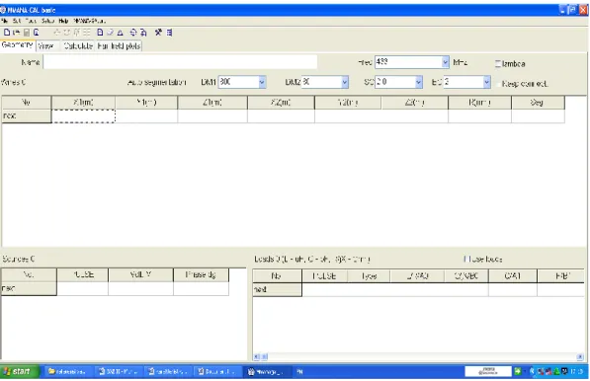Click the blue page icon in the middle toolbar group
This screenshot has height=381, width=590.
100,33
